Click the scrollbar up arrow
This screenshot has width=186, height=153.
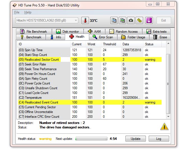tap(168, 44)
